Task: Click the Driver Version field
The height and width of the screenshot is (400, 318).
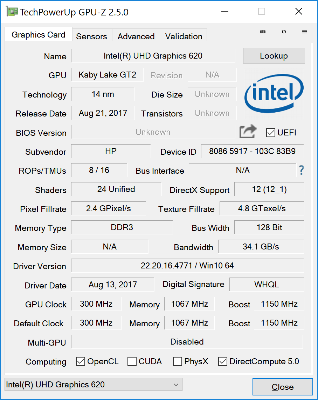Action: click(187, 266)
